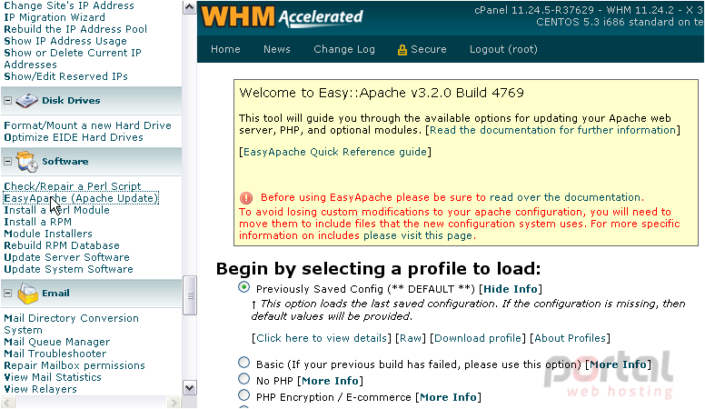705x409 pixels.
Task: Click the WHM Accelerated logo
Action: coord(282,16)
